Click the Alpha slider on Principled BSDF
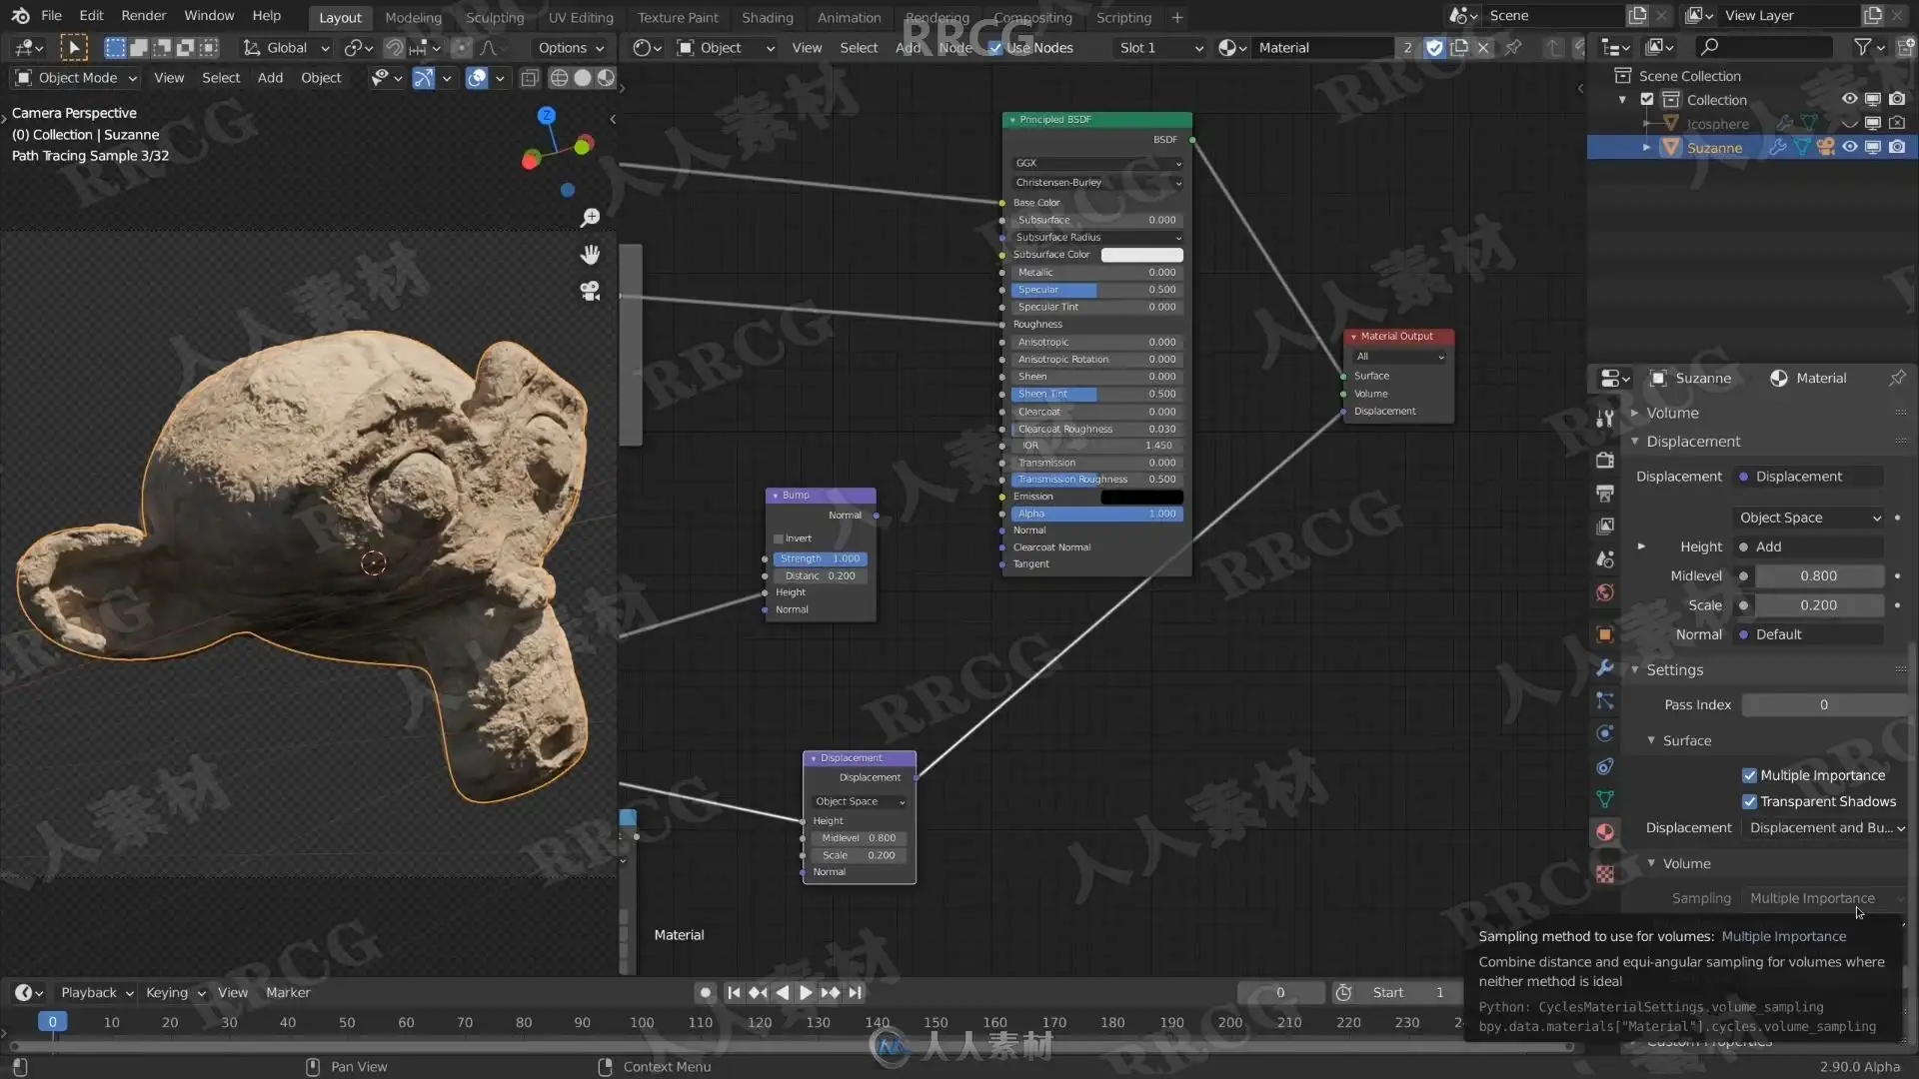 point(1096,514)
